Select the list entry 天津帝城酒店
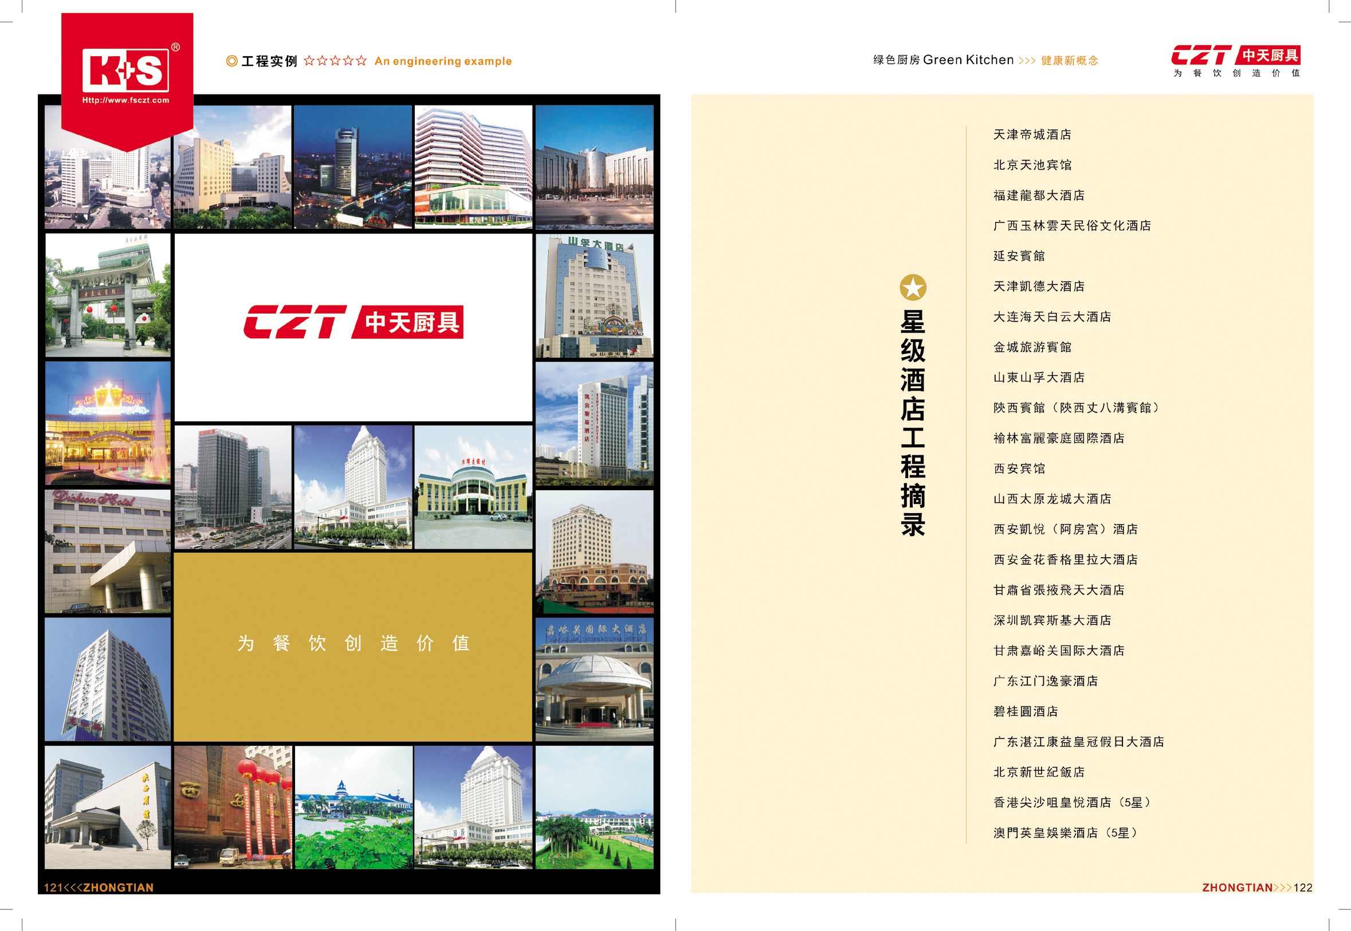The width and height of the screenshot is (1351, 931). pos(1032,135)
